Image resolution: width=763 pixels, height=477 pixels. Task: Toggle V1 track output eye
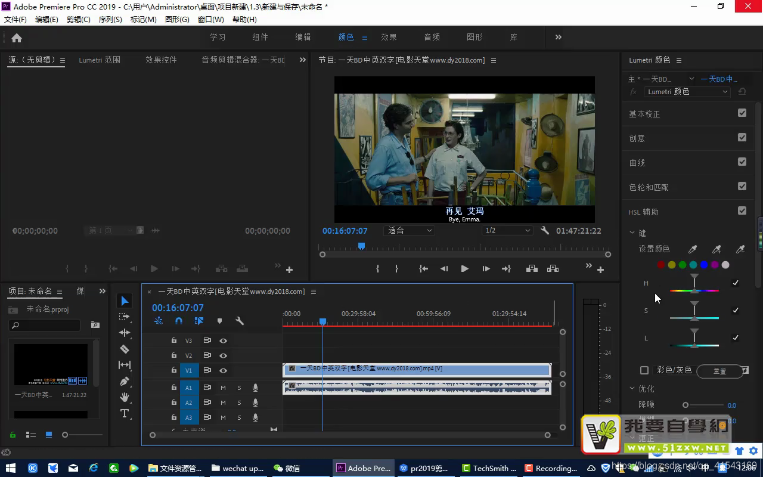pyautogui.click(x=223, y=370)
